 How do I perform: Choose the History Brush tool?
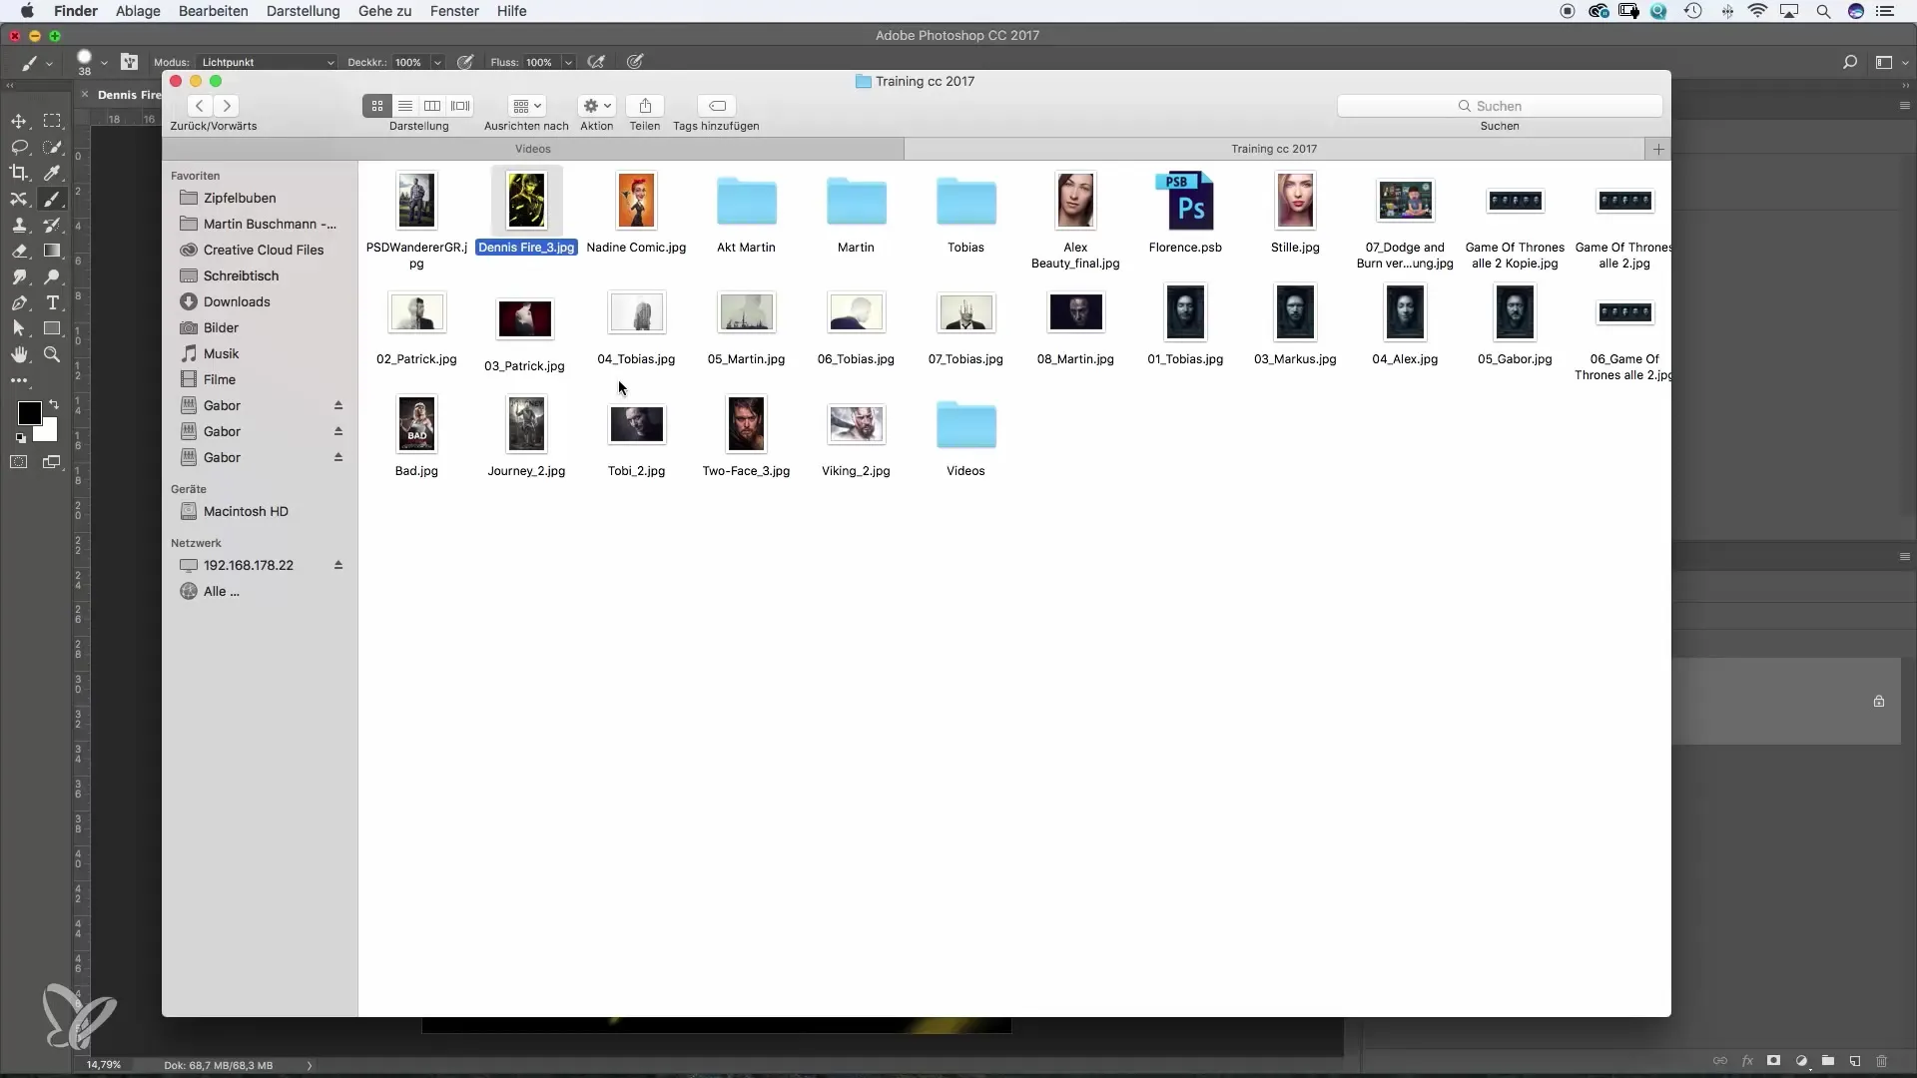click(x=52, y=225)
